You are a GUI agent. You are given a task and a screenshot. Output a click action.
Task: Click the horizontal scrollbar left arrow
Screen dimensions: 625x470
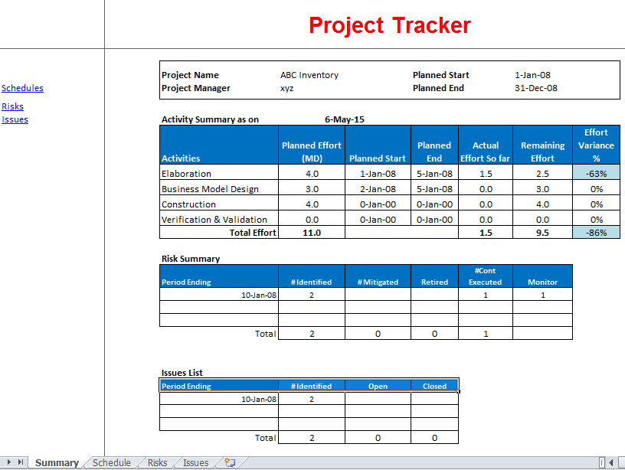[x=611, y=462]
